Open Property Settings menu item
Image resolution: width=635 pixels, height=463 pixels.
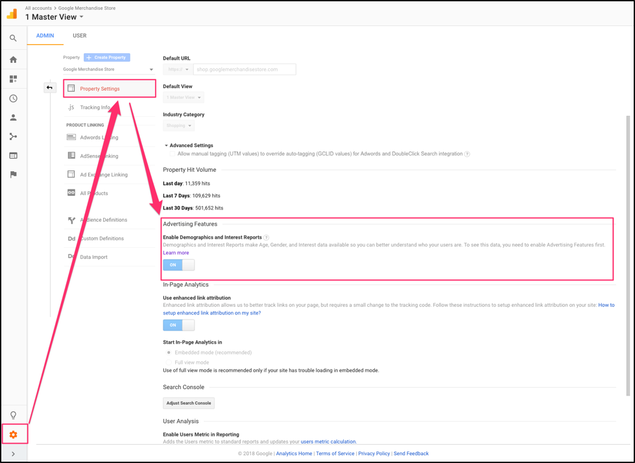click(x=110, y=89)
